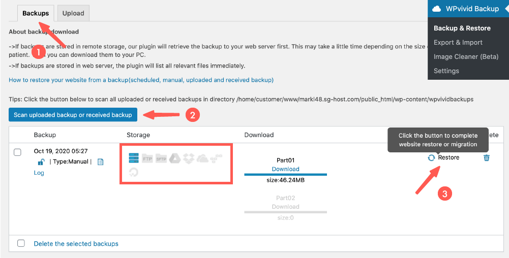This screenshot has width=509, height=258.
Task: Click the Part01 label
Action: coord(286,160)
